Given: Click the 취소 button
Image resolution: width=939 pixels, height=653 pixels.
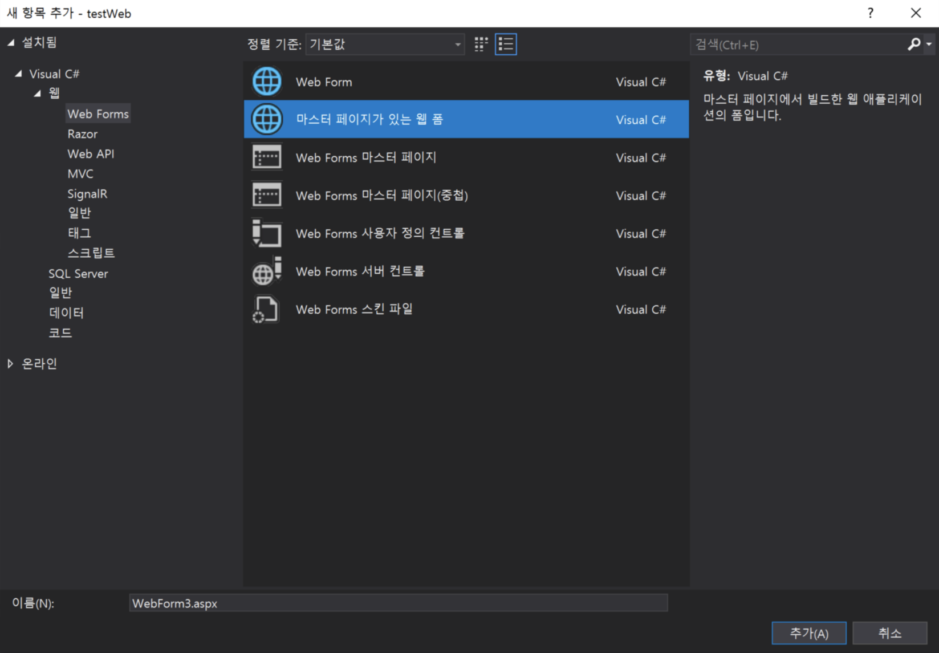Looking at the screenshot, I should point(890,633).
